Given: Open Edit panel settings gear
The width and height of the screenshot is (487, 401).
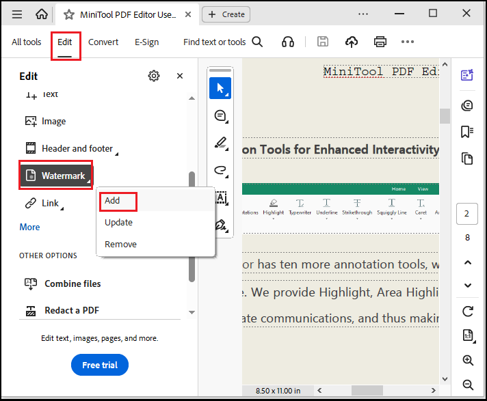Looking at the screenshot, I should 154,76.
